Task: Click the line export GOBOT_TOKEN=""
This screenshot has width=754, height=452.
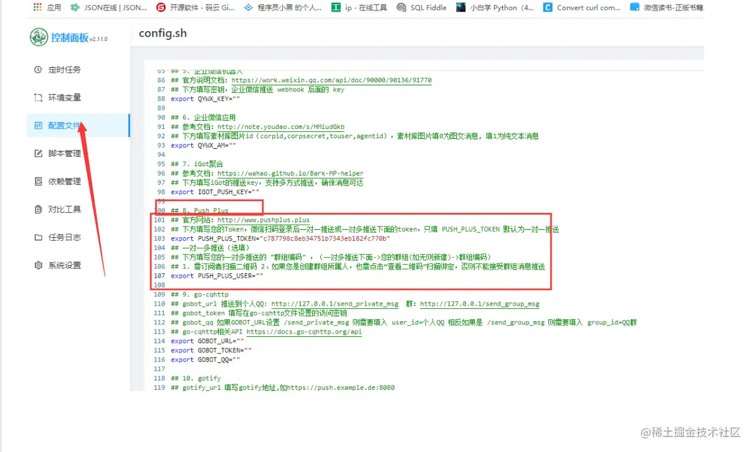Action: coord(211,351)
